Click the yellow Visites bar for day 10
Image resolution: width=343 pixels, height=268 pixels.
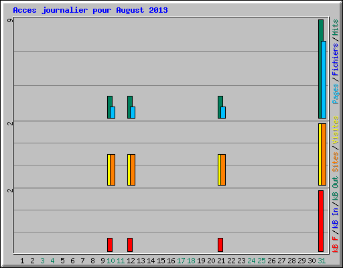pyautogui.click(x=109, y=170)
